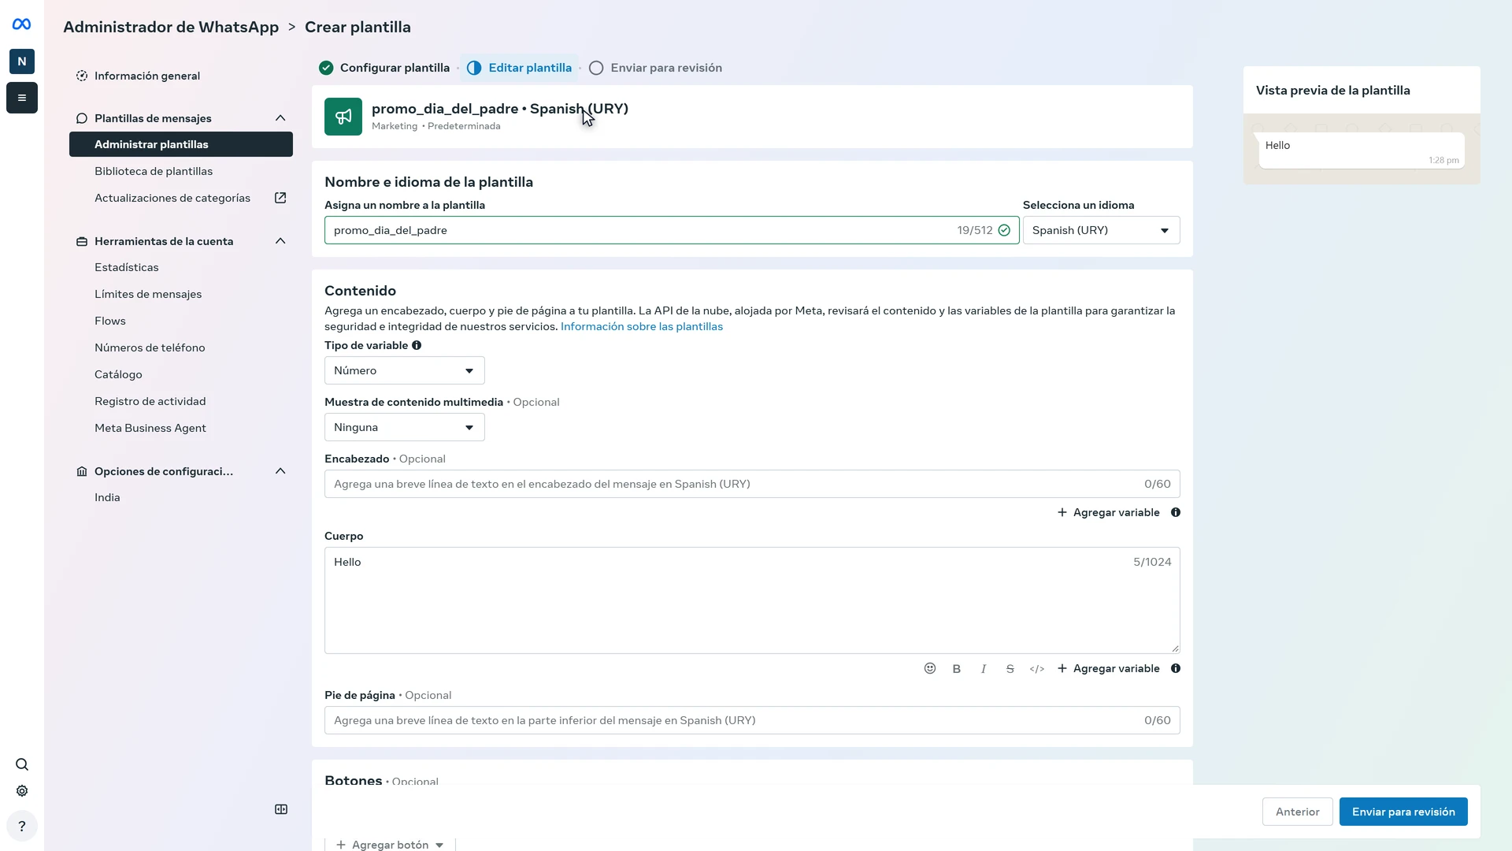Screen dimensions: 1512x851
Task: Click the blue Enviar para revisión button
Action: click(1403, 812)
